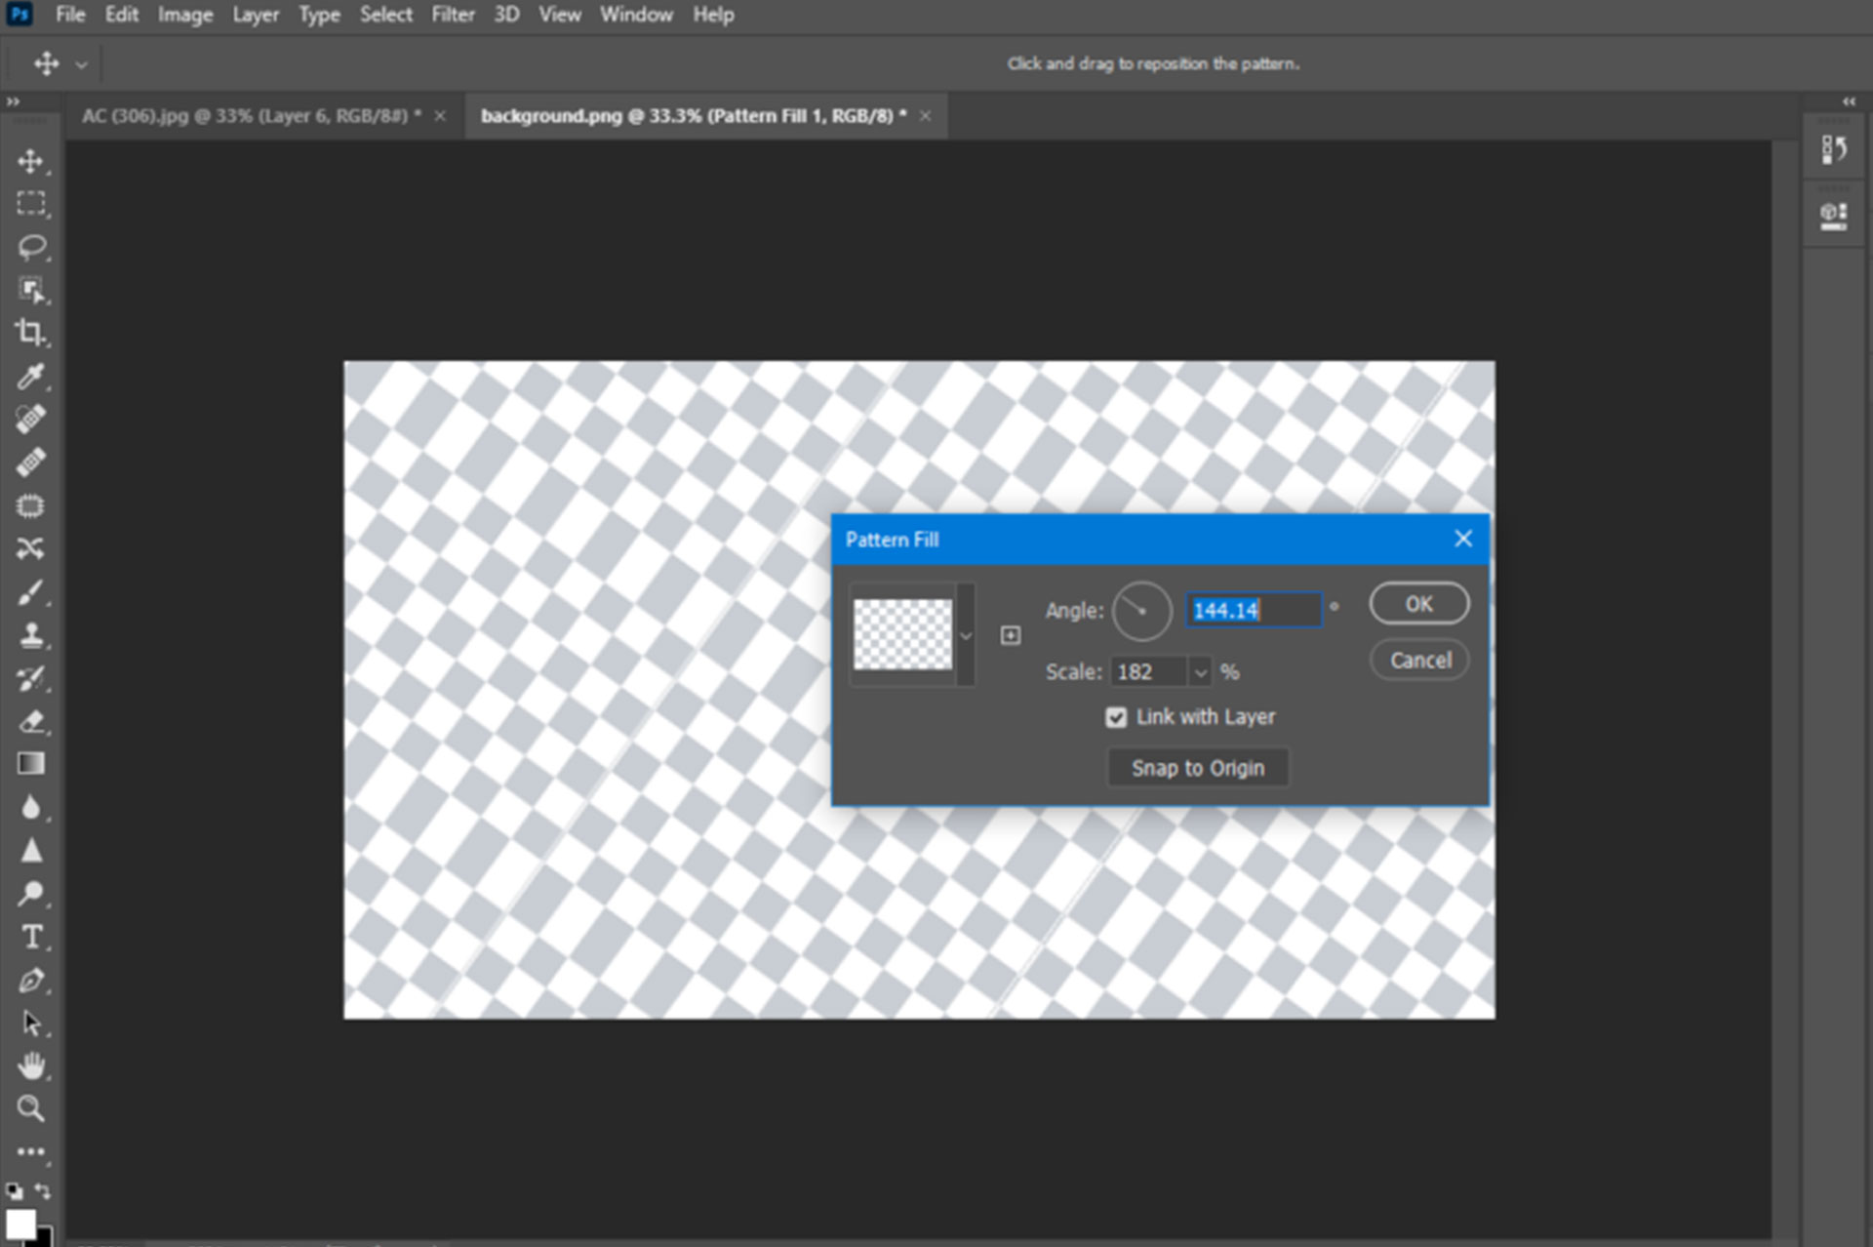Select the Move tool
This screenshot has width=1873, height=1247.
pos(32,162)
